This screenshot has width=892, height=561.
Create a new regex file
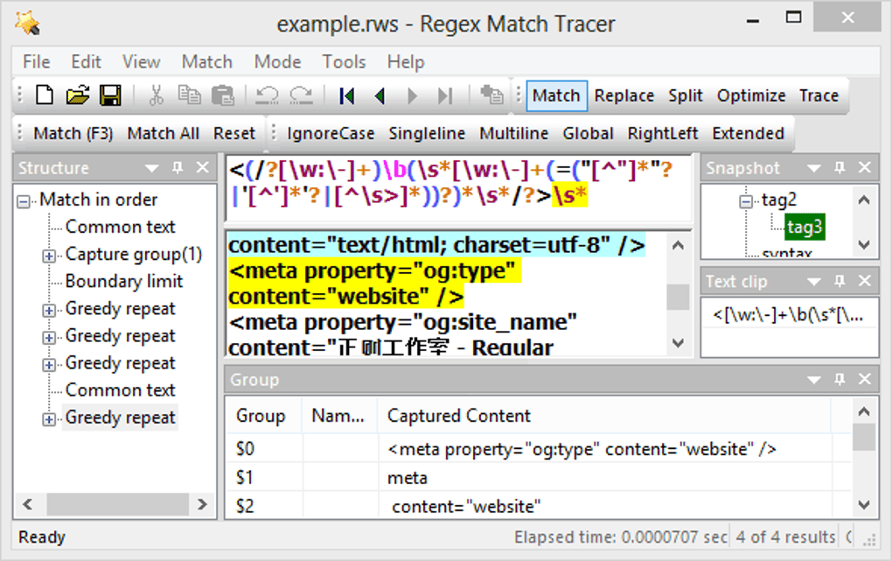pos(43,95)
